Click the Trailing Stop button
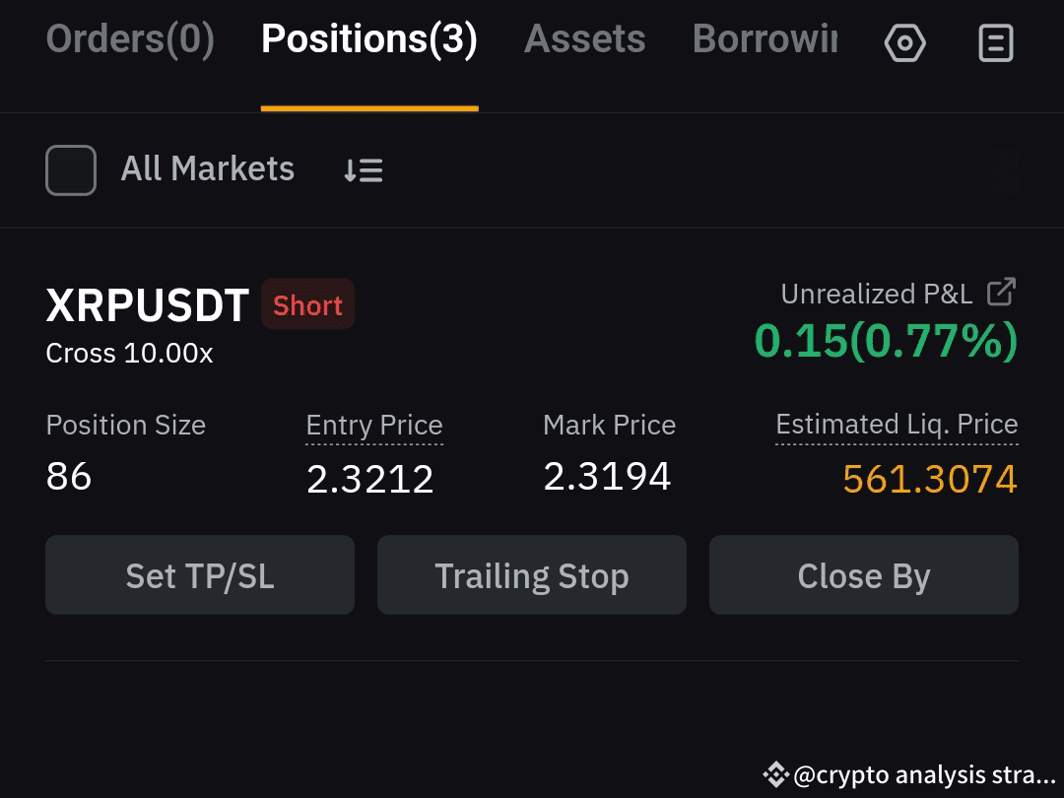 point(531,574)
